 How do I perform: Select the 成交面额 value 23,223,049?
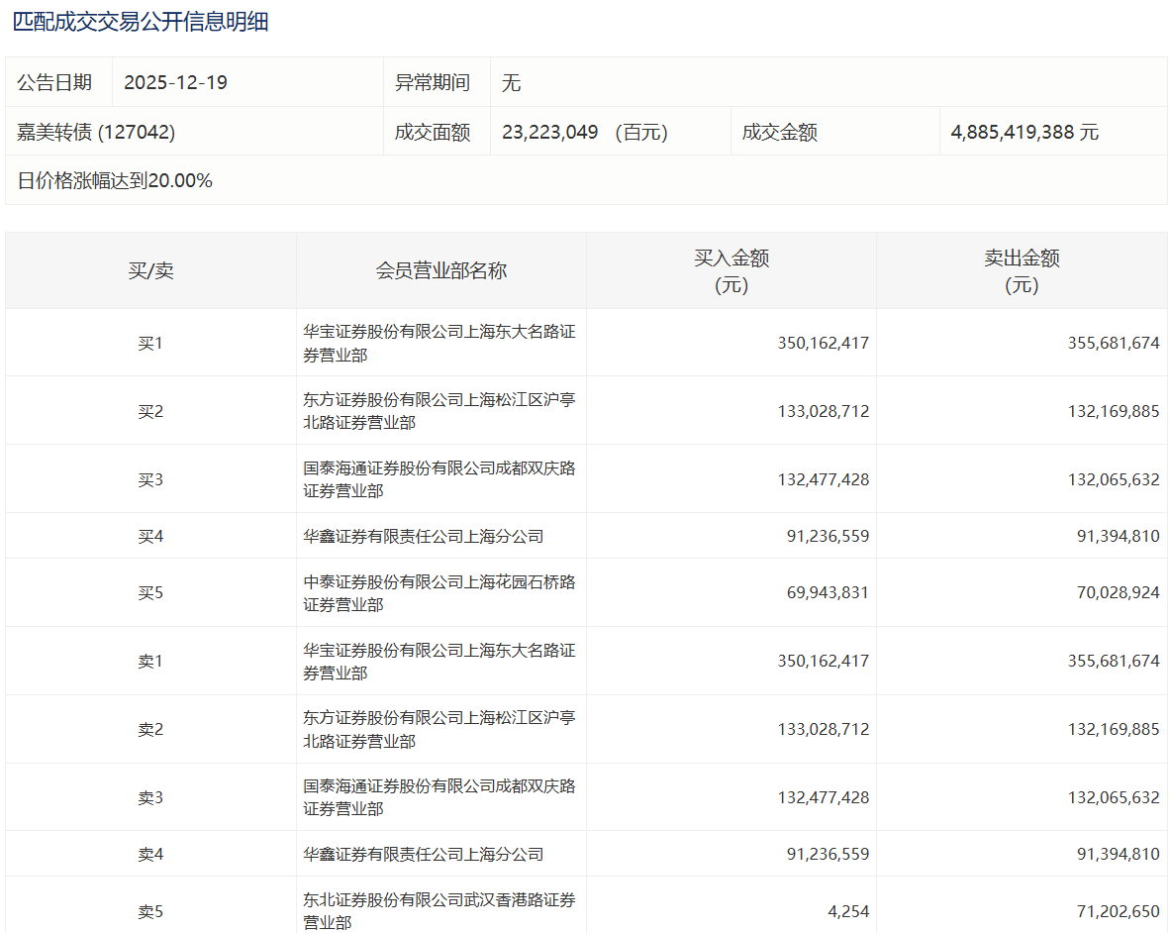(x=550, y=132)
